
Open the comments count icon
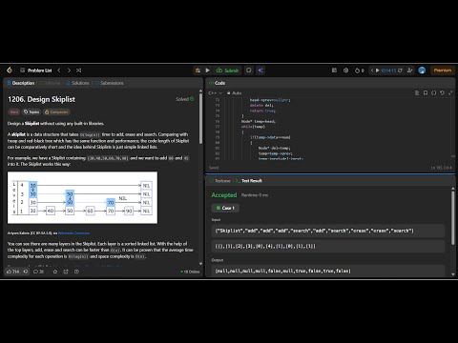tap(38, 272)
